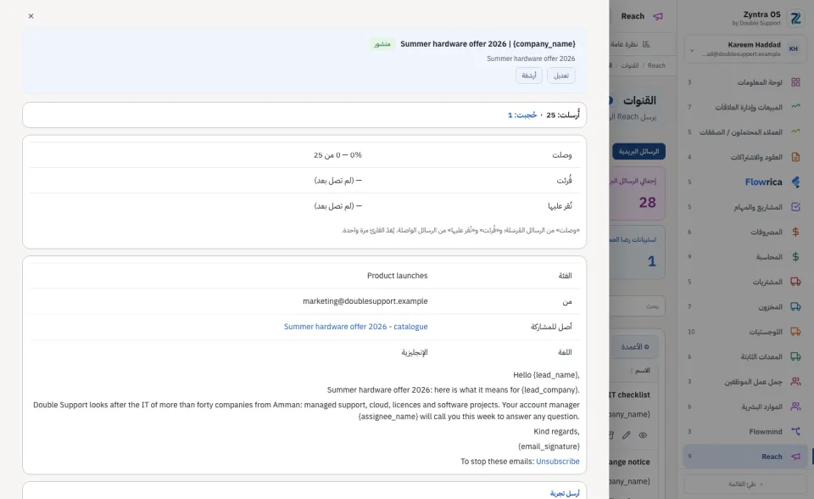Open the logistics orange truck icon

(x=795, y=332)
